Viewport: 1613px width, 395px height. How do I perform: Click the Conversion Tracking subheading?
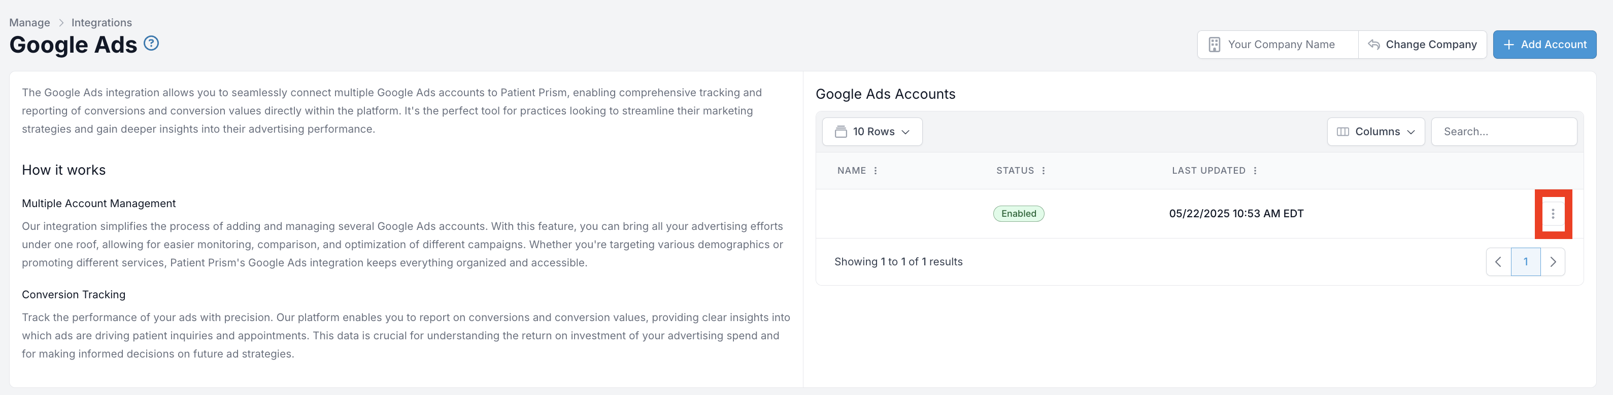(73, 295)
